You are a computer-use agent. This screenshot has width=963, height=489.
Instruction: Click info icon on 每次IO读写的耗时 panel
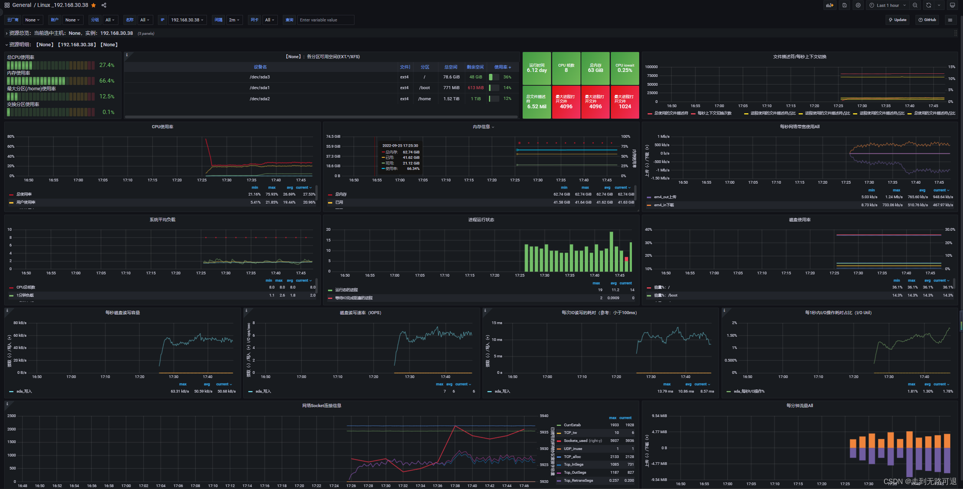(485, 311)
